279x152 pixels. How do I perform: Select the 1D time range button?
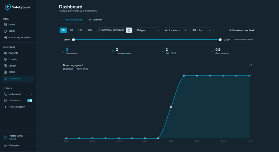(x=63, y=30)
